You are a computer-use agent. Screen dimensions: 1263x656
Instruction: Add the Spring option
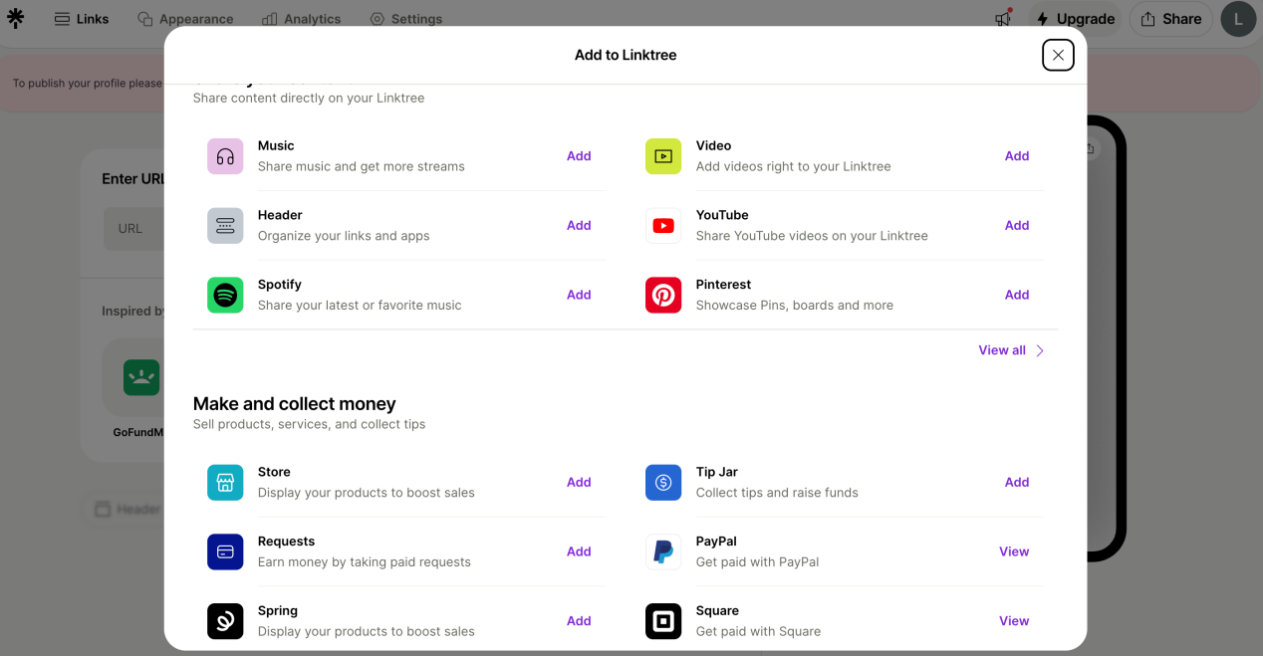579,621
